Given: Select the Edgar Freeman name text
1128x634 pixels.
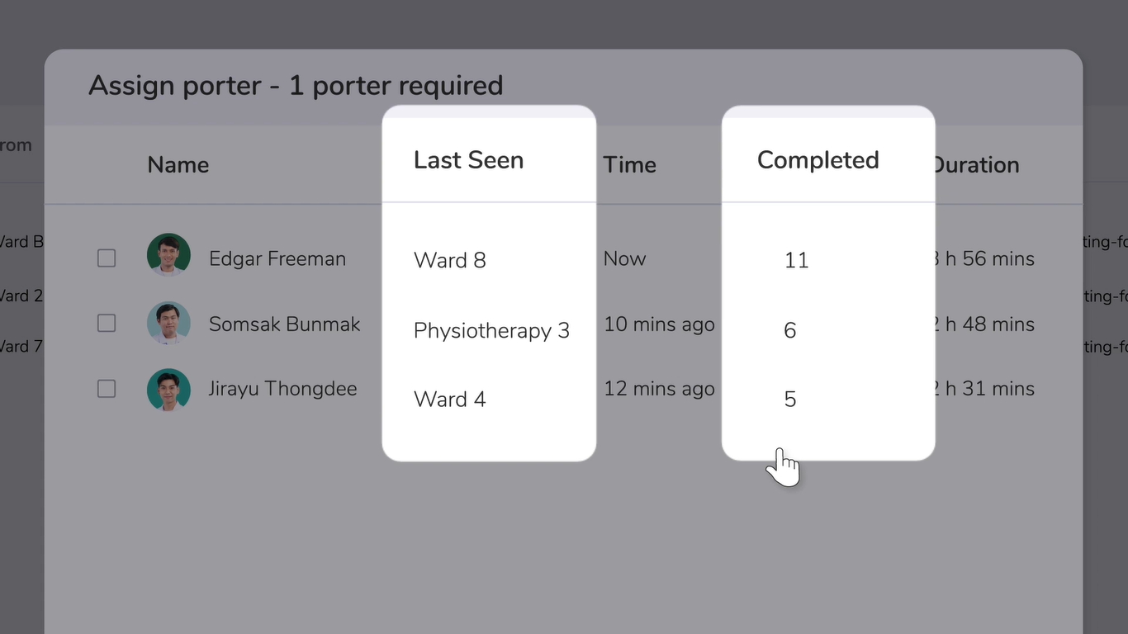Looking at the screenshot, I should pyautogui.click(x=277, y=258).
